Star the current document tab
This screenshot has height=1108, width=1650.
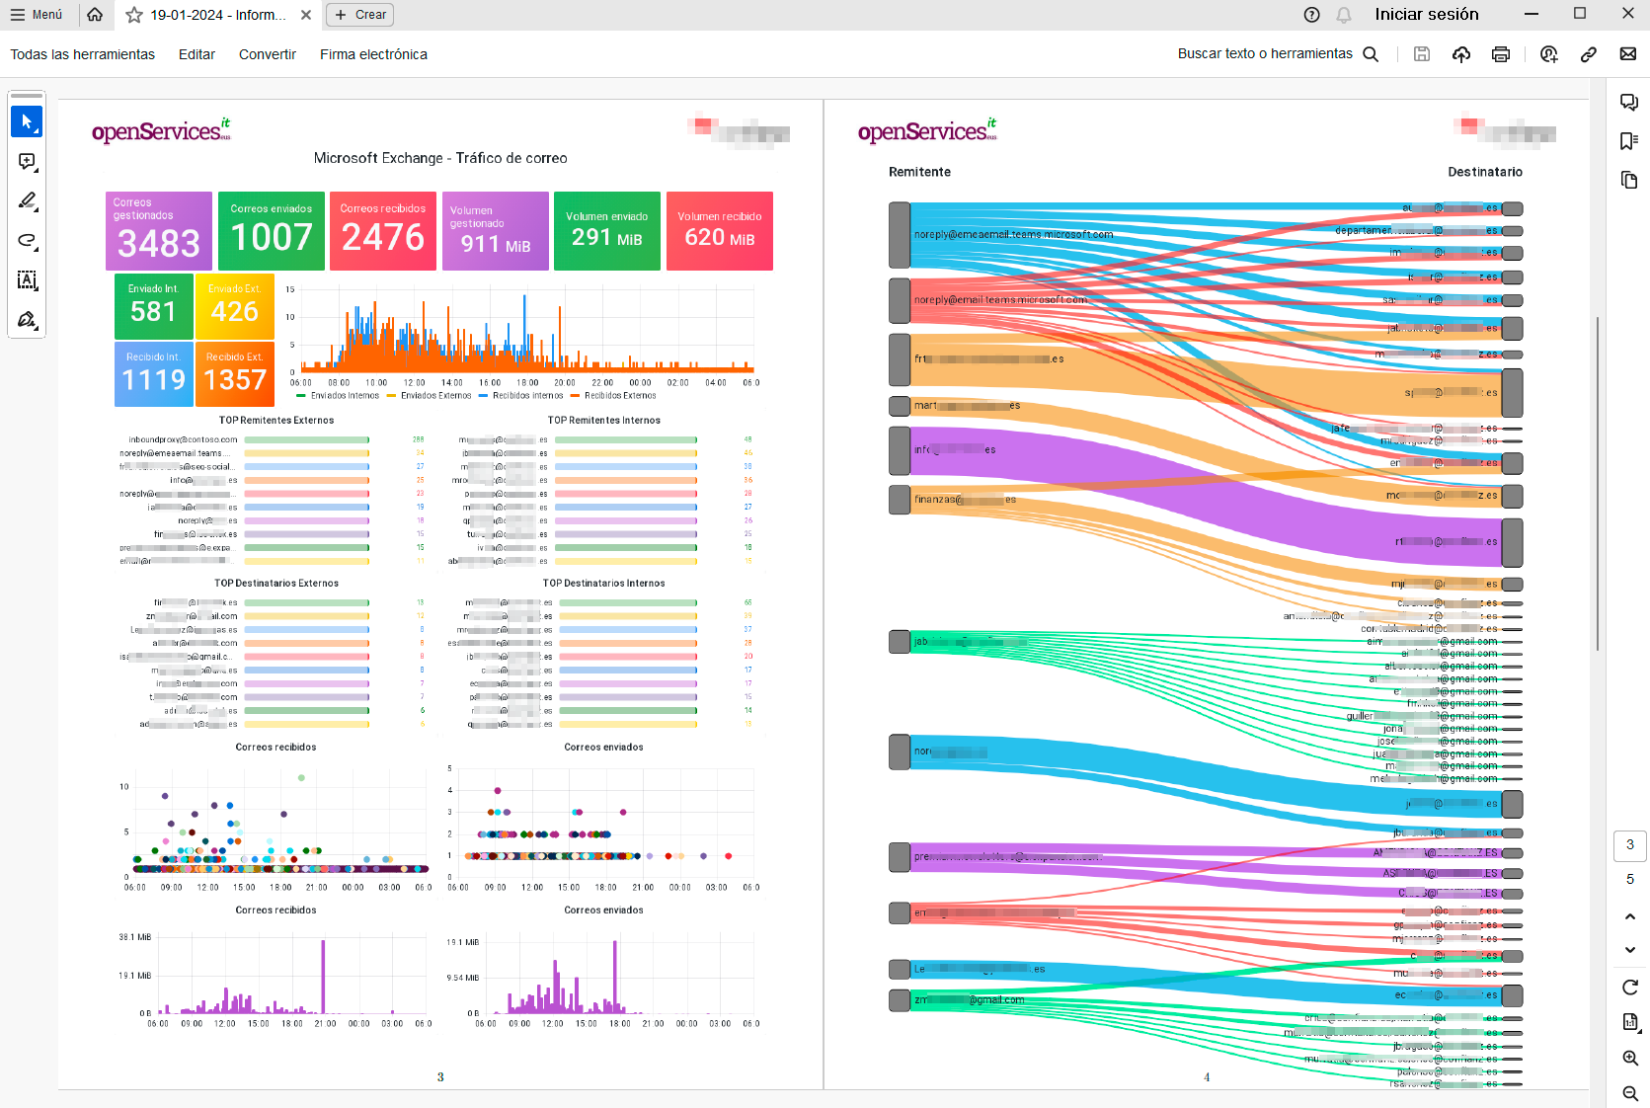(x=134, y=15)
